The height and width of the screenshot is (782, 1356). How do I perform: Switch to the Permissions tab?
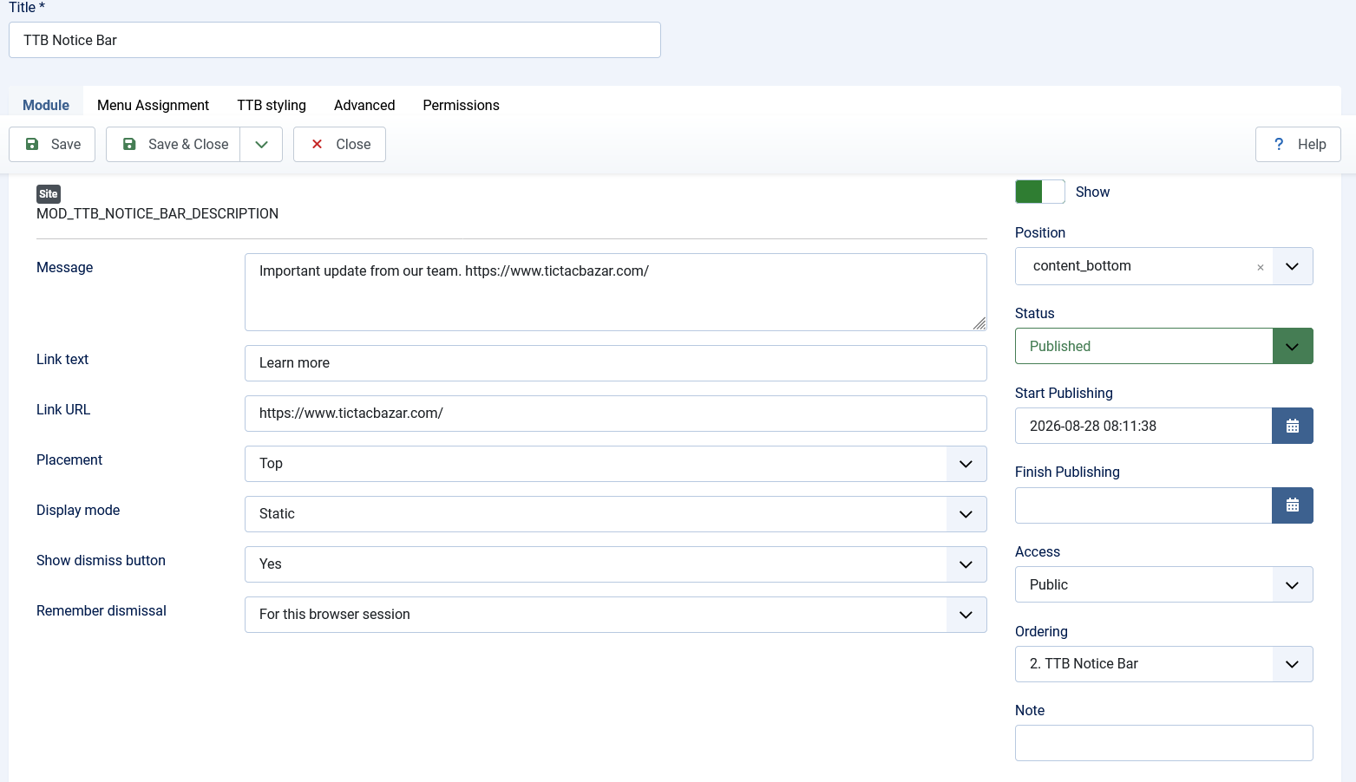coord(461,105)
